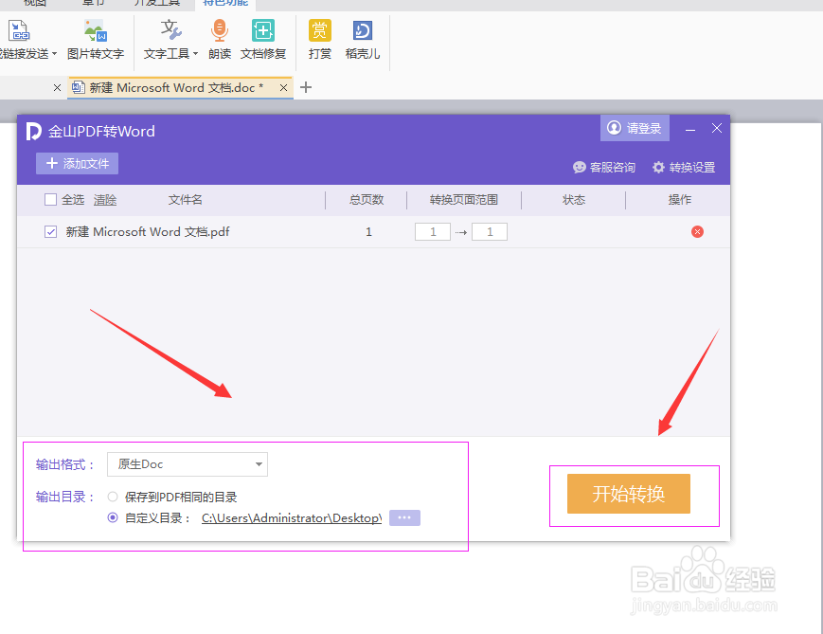Remove the PDF file with red delete icon

pos(697,231)
